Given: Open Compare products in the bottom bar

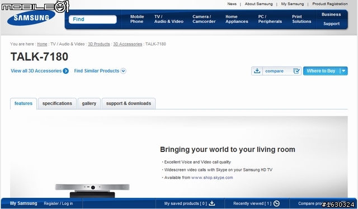Looking at the screenshot, I should coord(322,203).
